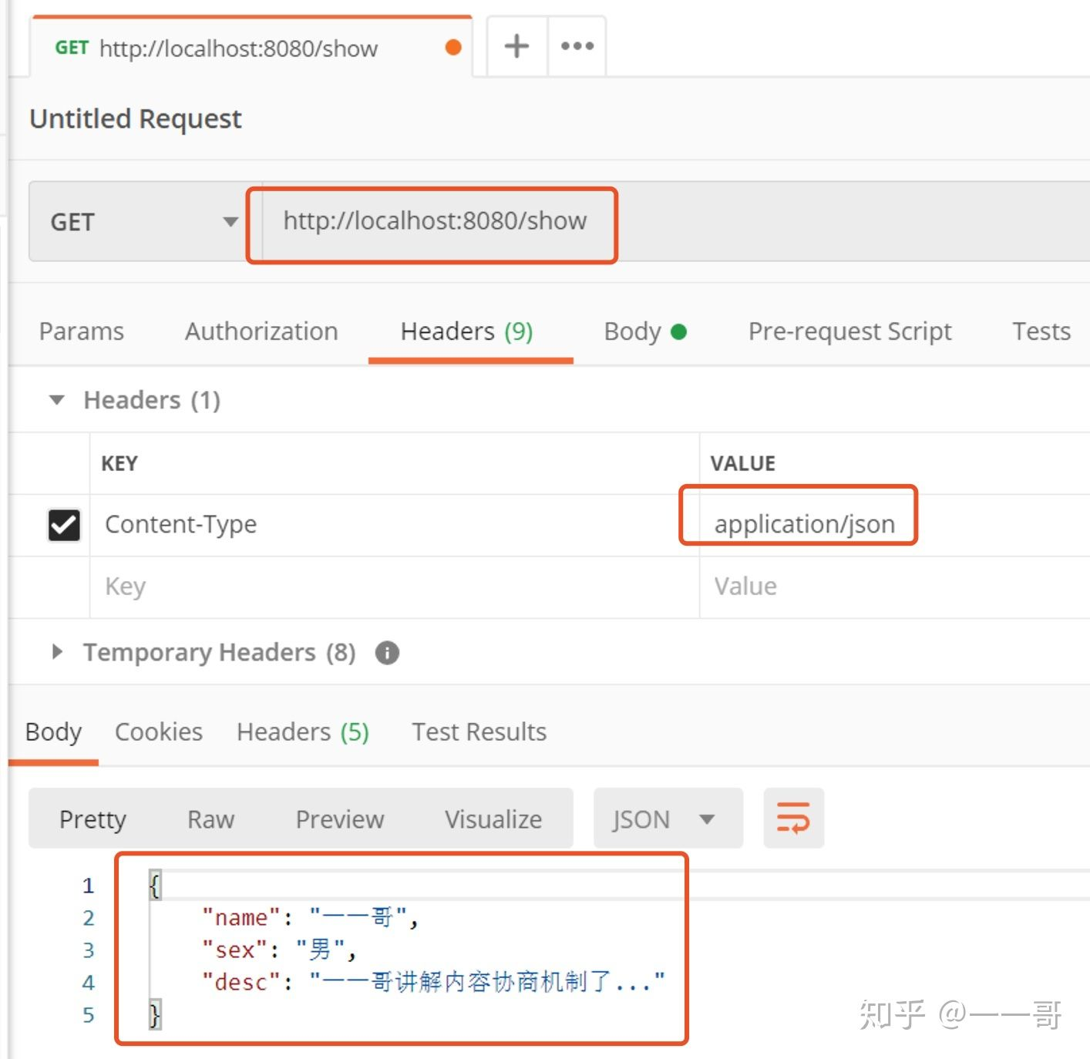
Task: Switch to the Params tab
Action: (81, 331)
